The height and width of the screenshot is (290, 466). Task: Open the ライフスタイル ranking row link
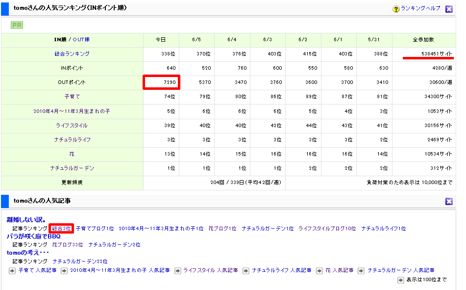72,126
